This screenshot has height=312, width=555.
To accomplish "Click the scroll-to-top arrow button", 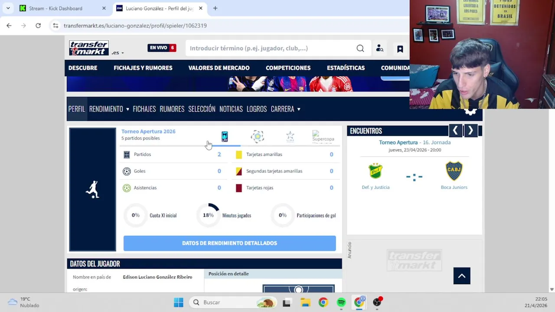I will click(462, 276).
